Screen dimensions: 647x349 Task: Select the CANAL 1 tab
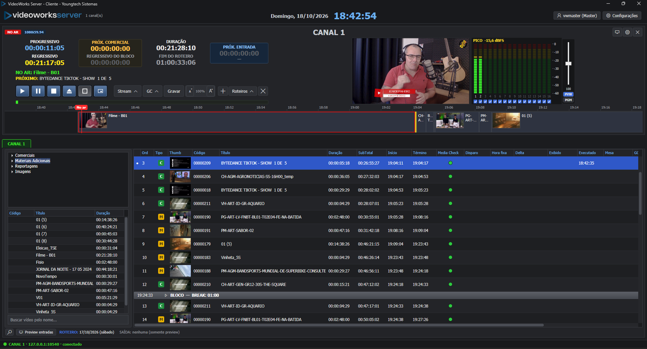17,144
